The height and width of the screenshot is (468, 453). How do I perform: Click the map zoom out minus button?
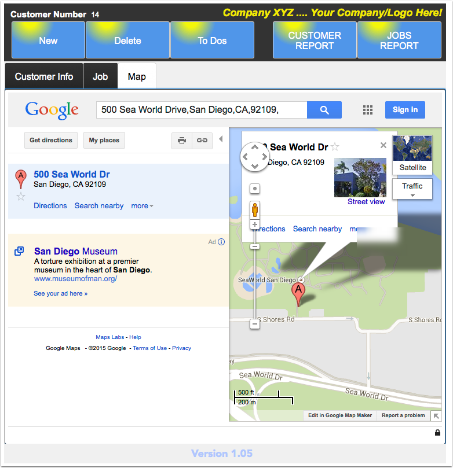click(x=255, y=324)
